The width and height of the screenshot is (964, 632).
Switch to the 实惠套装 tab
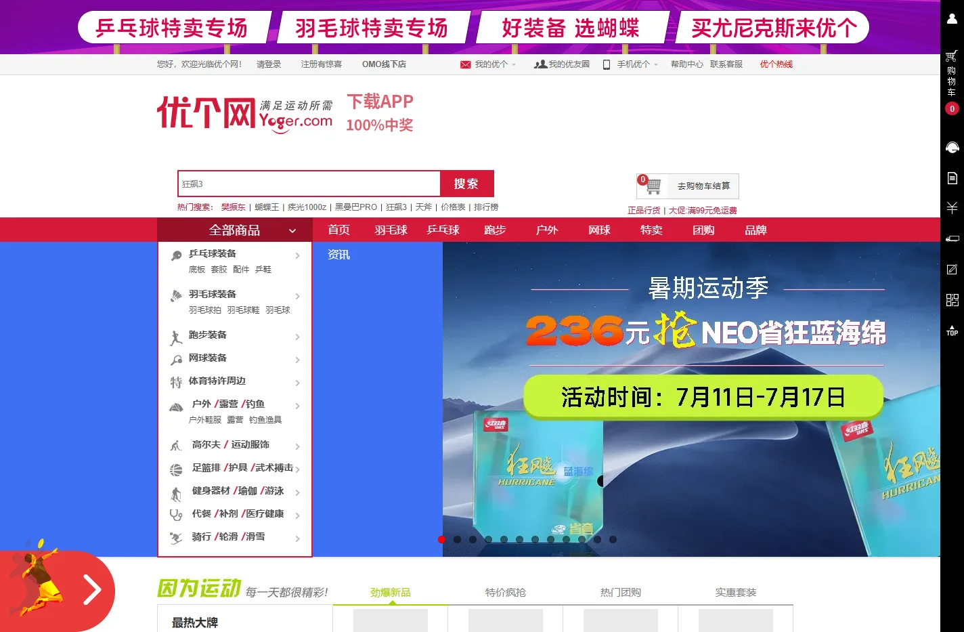736,593
